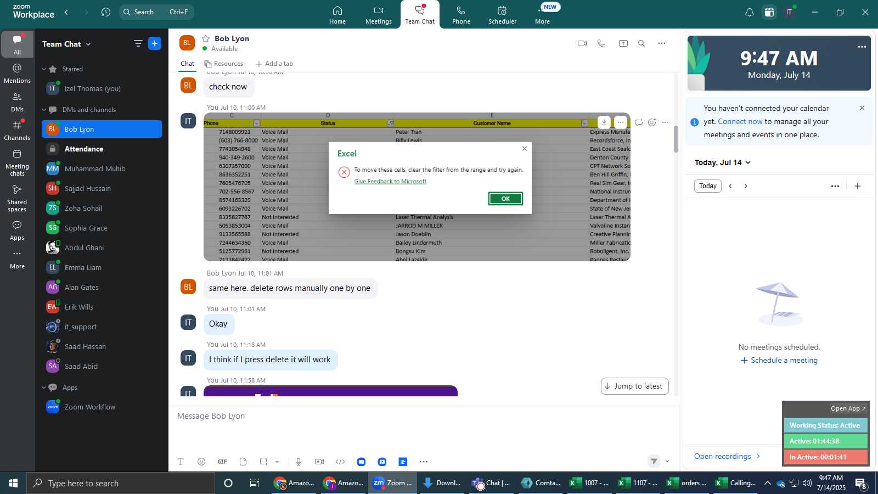Add a new event with plus icon

pyautogui.click(x=858, y=186)
